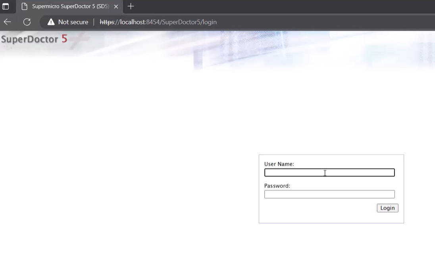Click empty tab strip beside new tab button
The height and width of the screenshot is (268, 435).
tap(278, 6)
